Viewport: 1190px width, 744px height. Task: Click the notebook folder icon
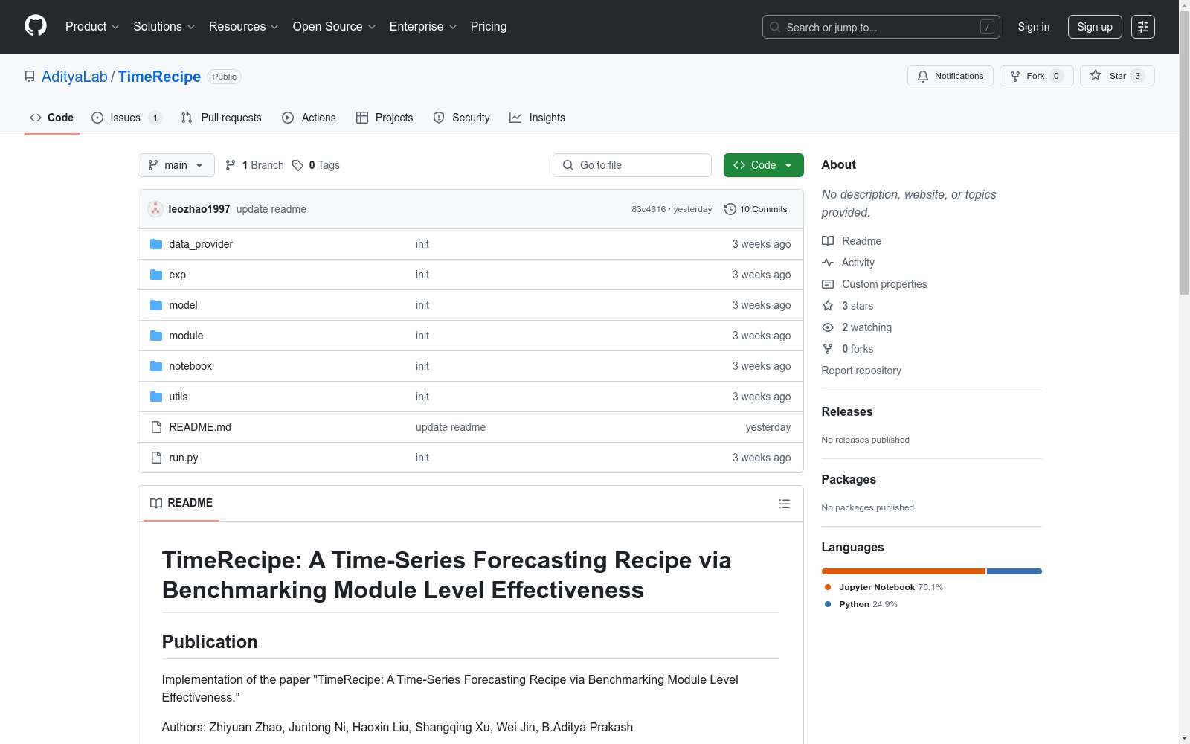(156, 366)
